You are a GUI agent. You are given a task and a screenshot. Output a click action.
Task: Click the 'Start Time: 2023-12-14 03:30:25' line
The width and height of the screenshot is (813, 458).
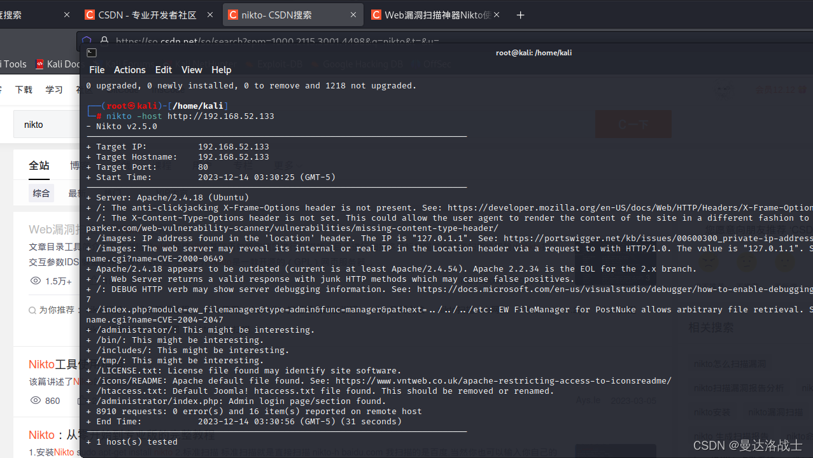tap(211, 177)
